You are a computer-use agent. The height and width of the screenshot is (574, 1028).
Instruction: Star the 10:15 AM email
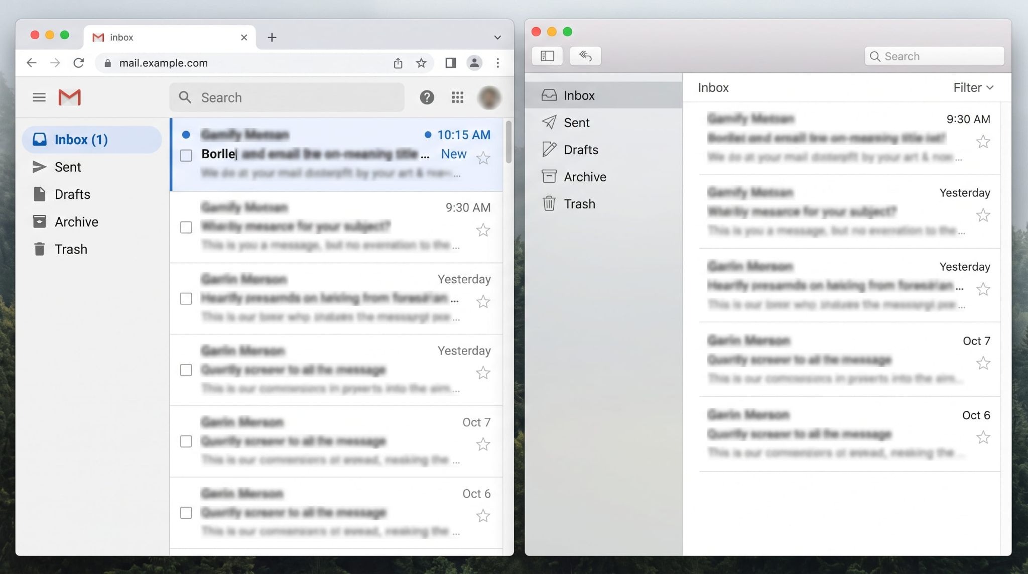(483, 158)
